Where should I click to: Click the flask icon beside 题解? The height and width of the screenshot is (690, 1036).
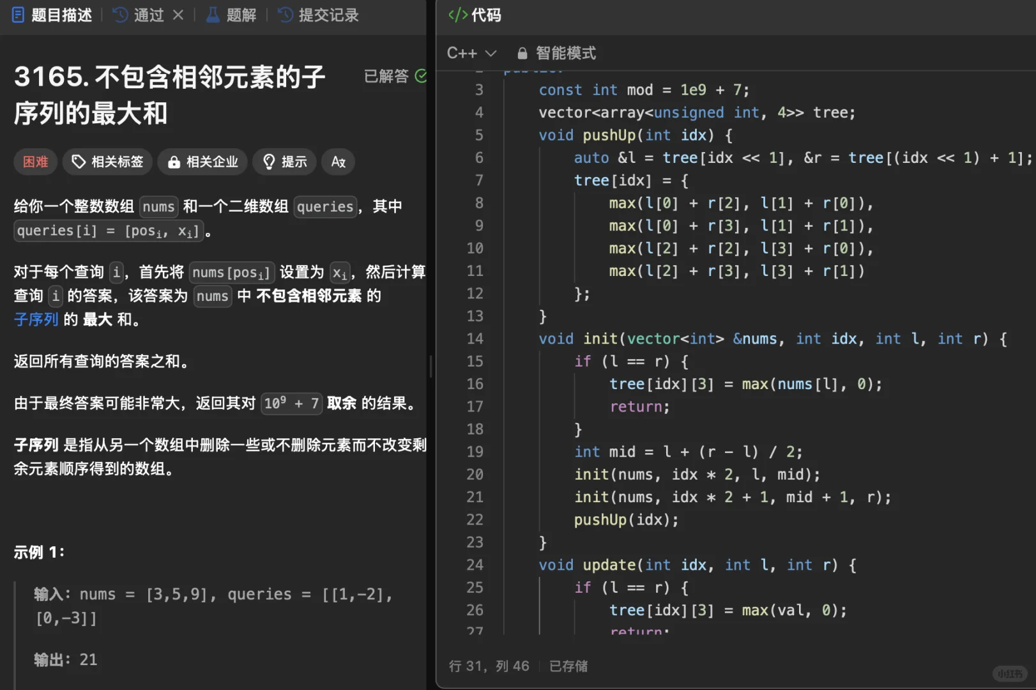(x=213, y=15)
